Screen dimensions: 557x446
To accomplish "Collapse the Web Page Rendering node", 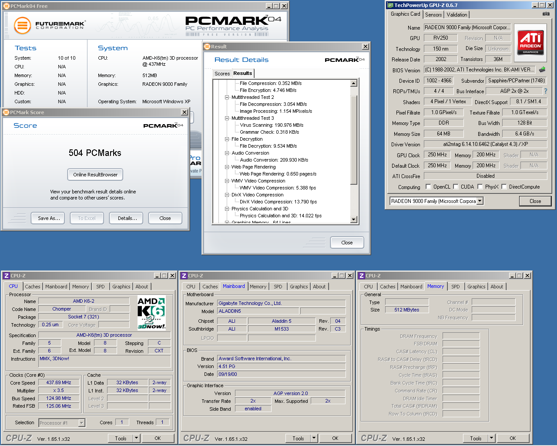I will pos(227,167).
